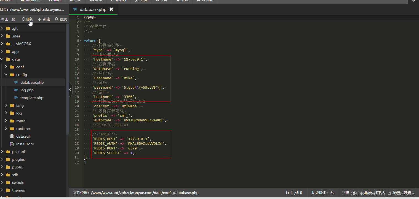Click the swoole folder icon
The height and width of the screenshot is (199, 419).
7,182
